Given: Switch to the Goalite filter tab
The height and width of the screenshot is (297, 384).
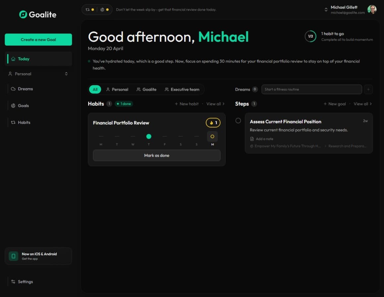Looking at the screenshot, I should point(146,89).
